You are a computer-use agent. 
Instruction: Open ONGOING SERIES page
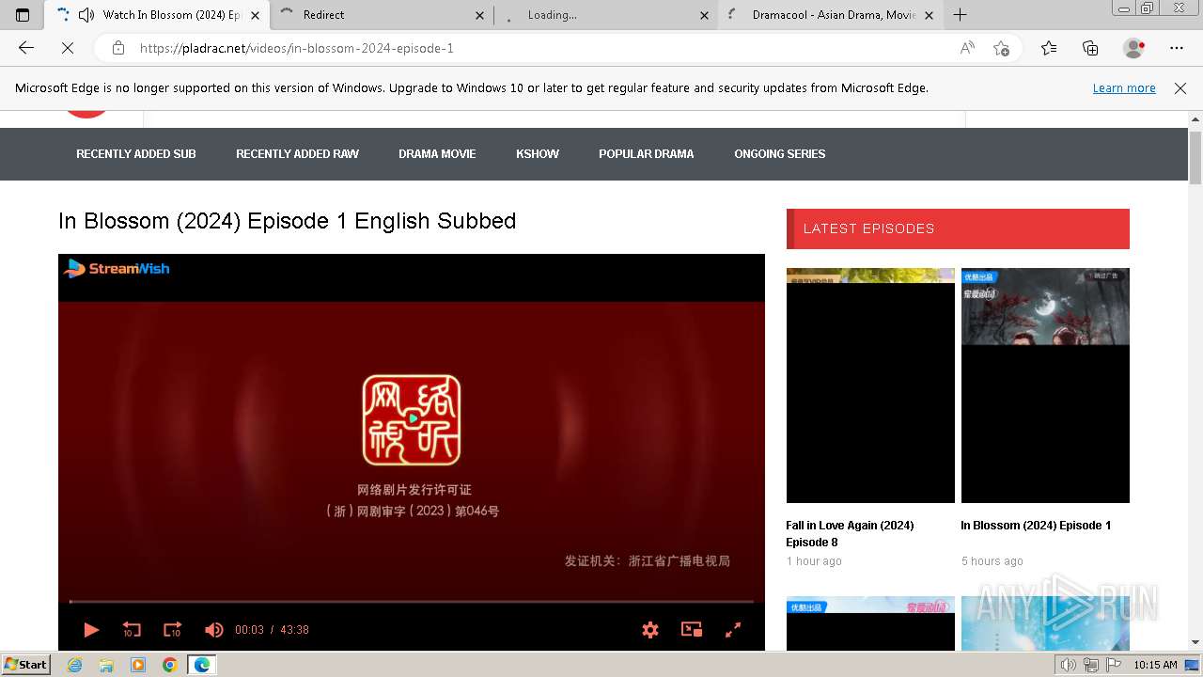pyautogui.click(x=780, y=154)
